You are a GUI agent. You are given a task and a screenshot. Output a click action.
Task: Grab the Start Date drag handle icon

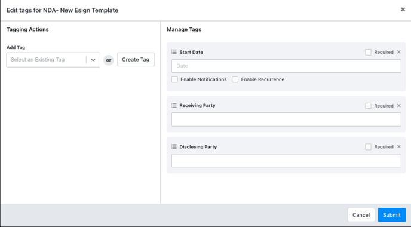(174, 52)
